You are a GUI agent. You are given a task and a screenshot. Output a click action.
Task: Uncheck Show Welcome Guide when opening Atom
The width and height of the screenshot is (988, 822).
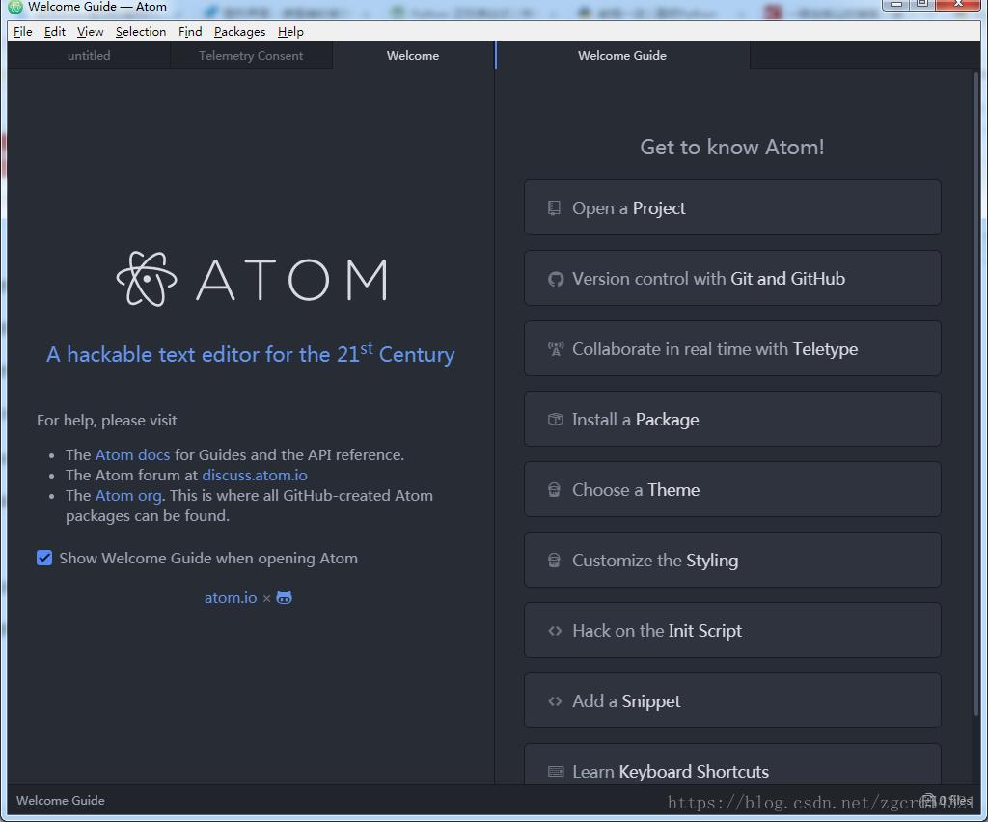[44, 558]
